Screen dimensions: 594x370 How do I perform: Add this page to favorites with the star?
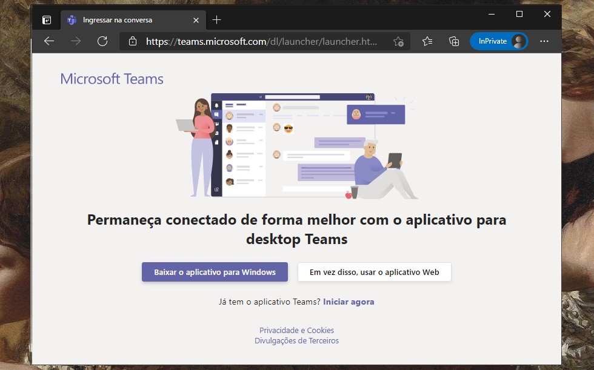(x=398, y=42)
